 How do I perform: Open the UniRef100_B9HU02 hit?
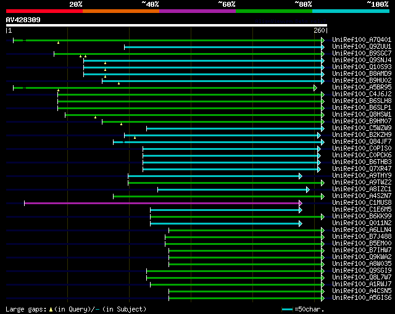tap(362, 80)
